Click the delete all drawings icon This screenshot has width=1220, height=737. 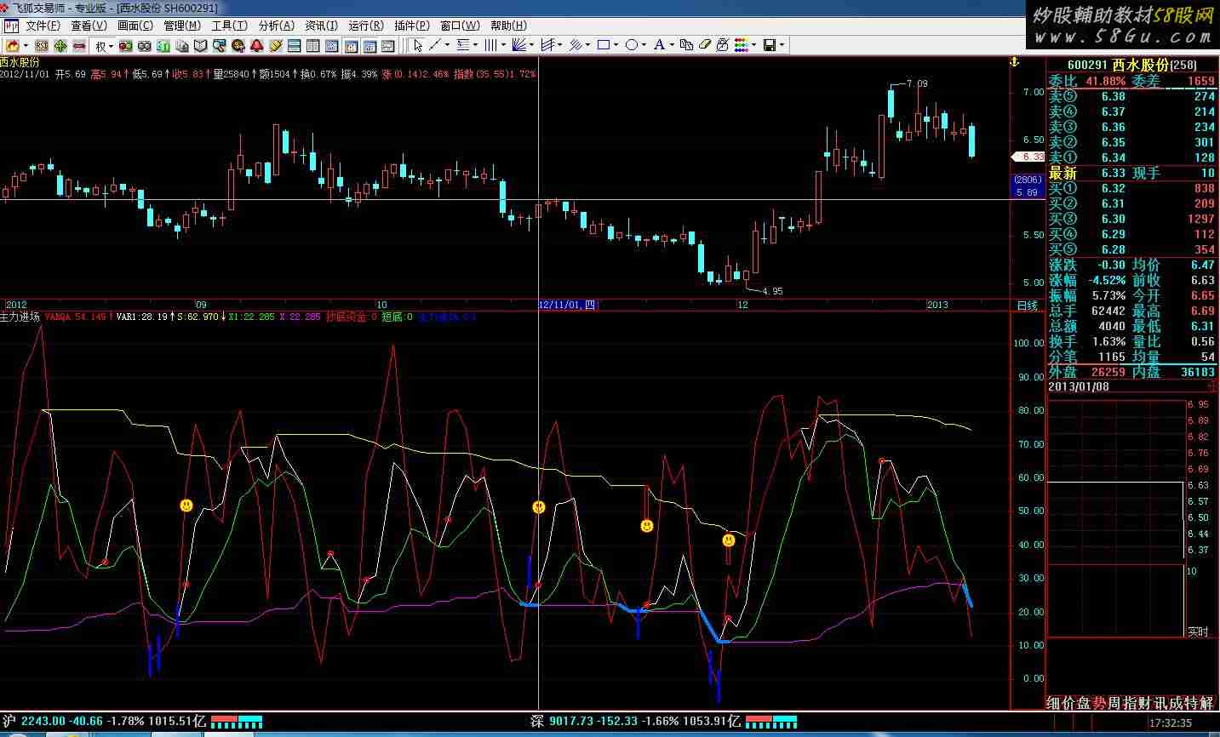click(723, 45)
